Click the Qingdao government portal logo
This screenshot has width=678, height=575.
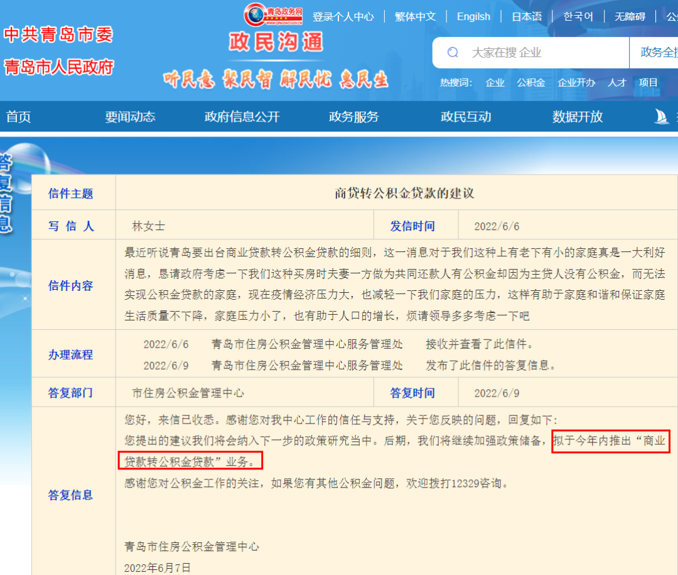[x=274, y=14]
